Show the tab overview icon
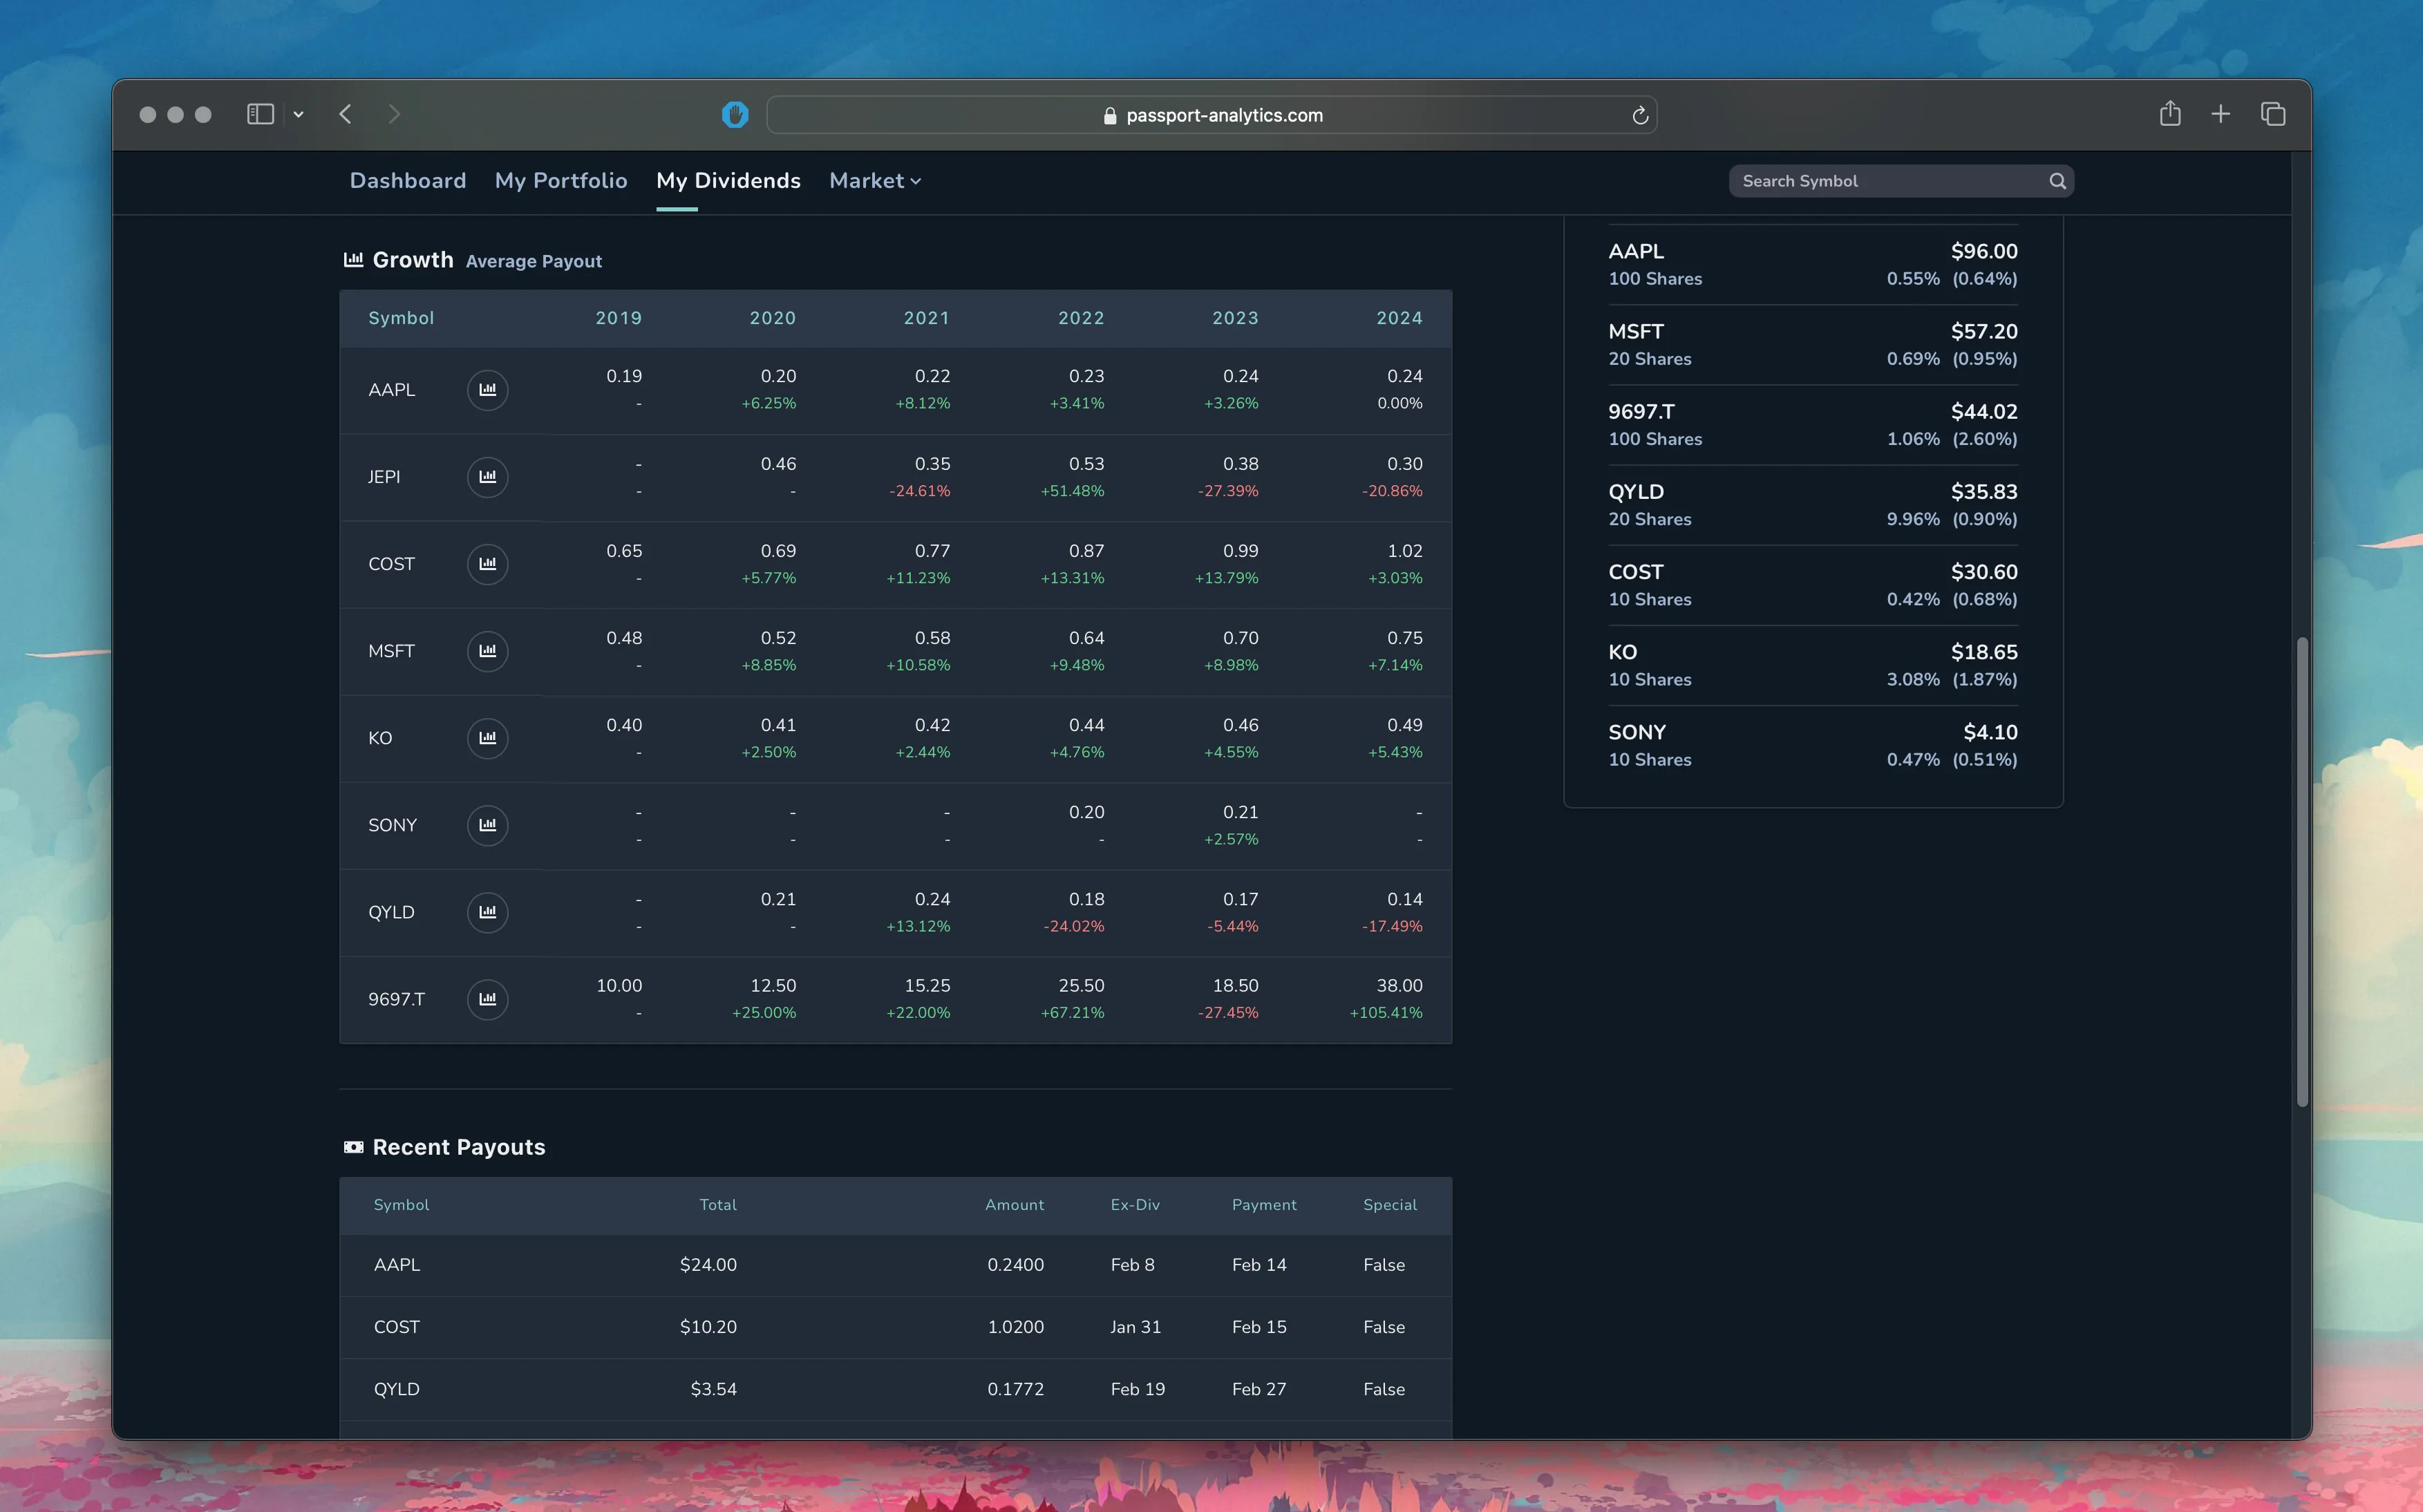Screen dimensions: 2423x1512 (2272, 114)
